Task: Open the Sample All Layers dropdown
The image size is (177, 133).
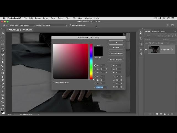Action: click(55, 25)
